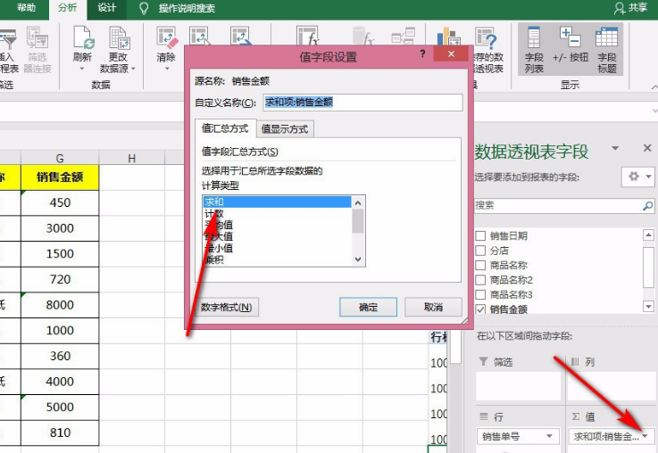Screen dimensions: 658x453
Task: Open the 求和项:销售金额 value field dropdown
Action: pos(645,437)
